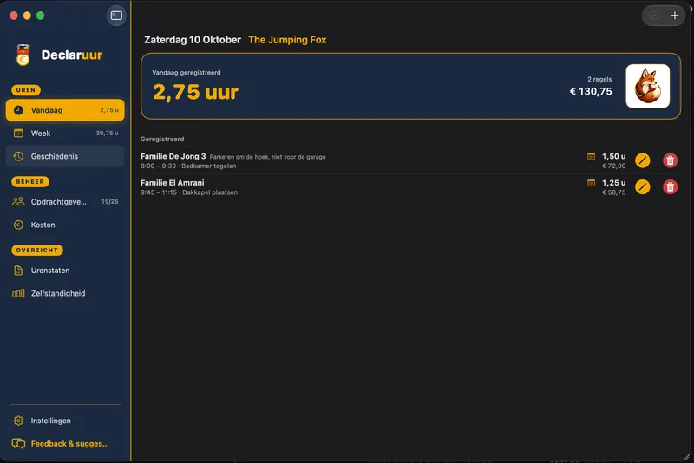Click the € 130,75 amount
694x463 pixels.
coord(591,92)
